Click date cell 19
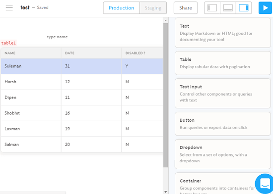Image resolution: width=273 pixels, height=194 pixels. click(91, 129)
